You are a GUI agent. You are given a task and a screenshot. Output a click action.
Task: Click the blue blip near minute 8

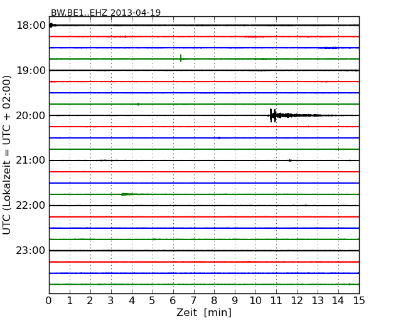[x=219, y=138]
